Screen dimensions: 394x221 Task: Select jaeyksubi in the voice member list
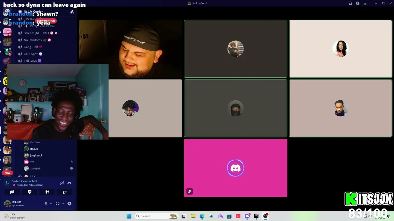pos(36,155)
